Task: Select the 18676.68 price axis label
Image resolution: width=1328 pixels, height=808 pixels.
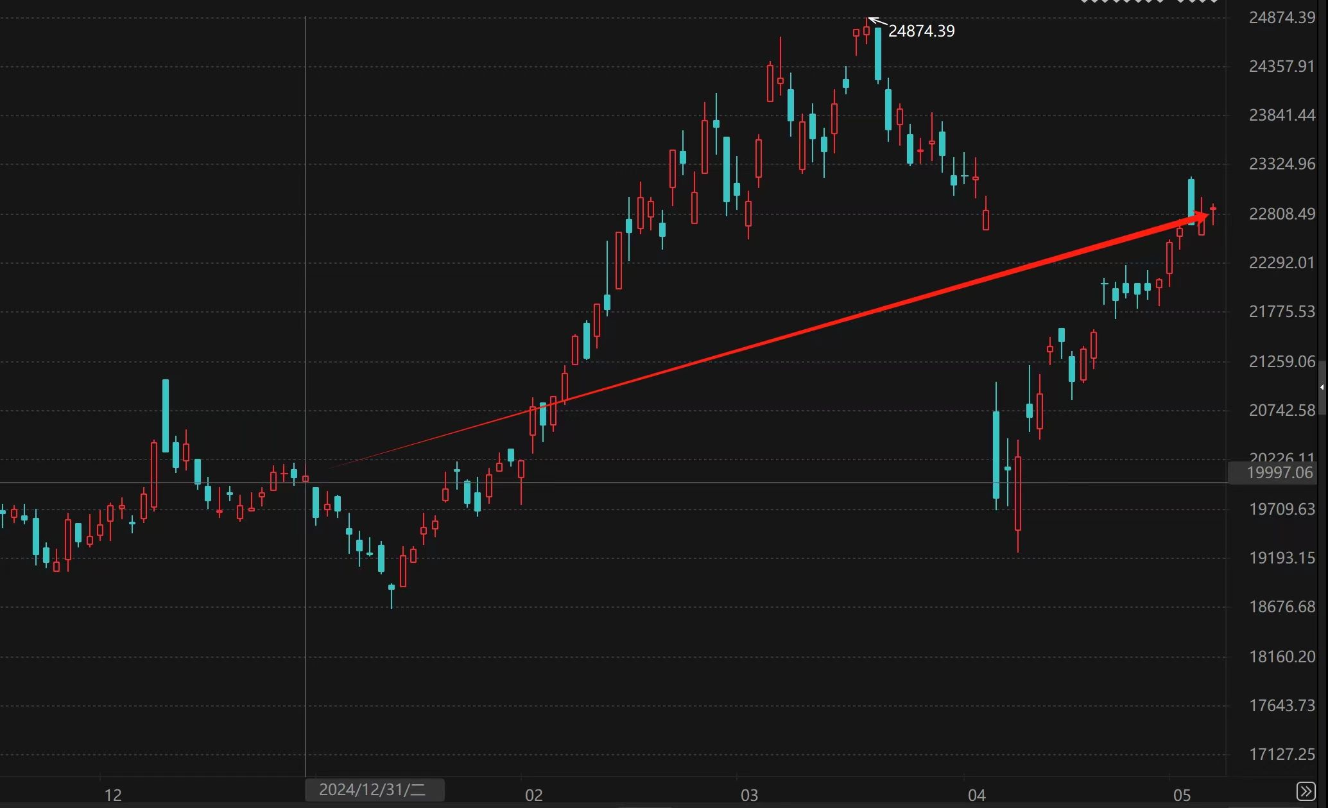Action: (1282, 607)
